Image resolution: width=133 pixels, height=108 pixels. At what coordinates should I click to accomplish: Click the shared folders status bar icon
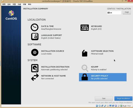tap(108, 106)
